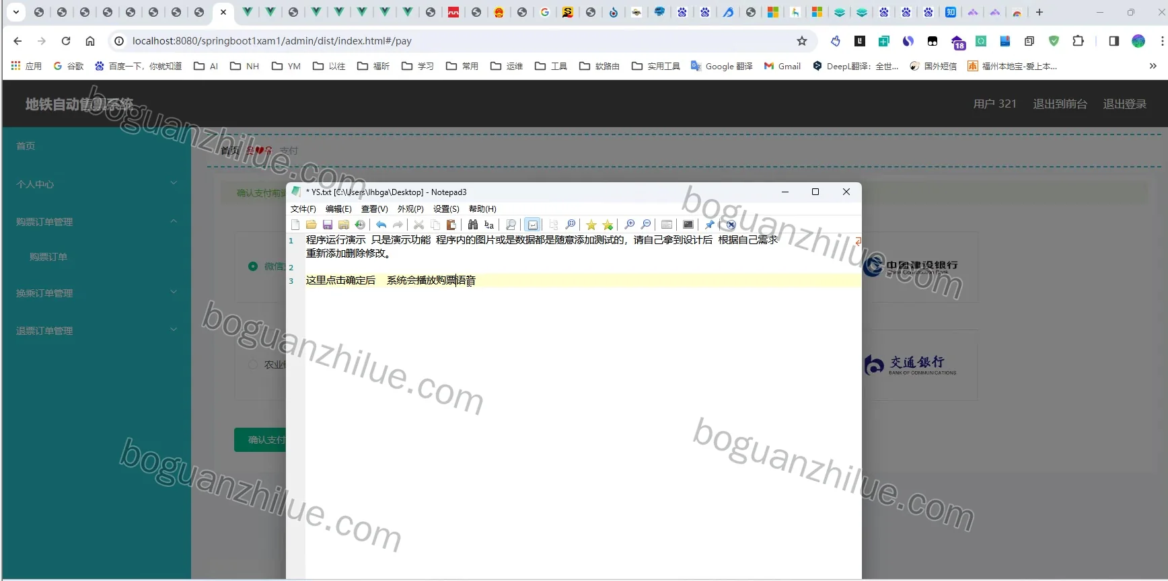Screen dimensions: 1168x581
Task: Open a file with the Notepad3 folder icon
Action: pos(311,225)
